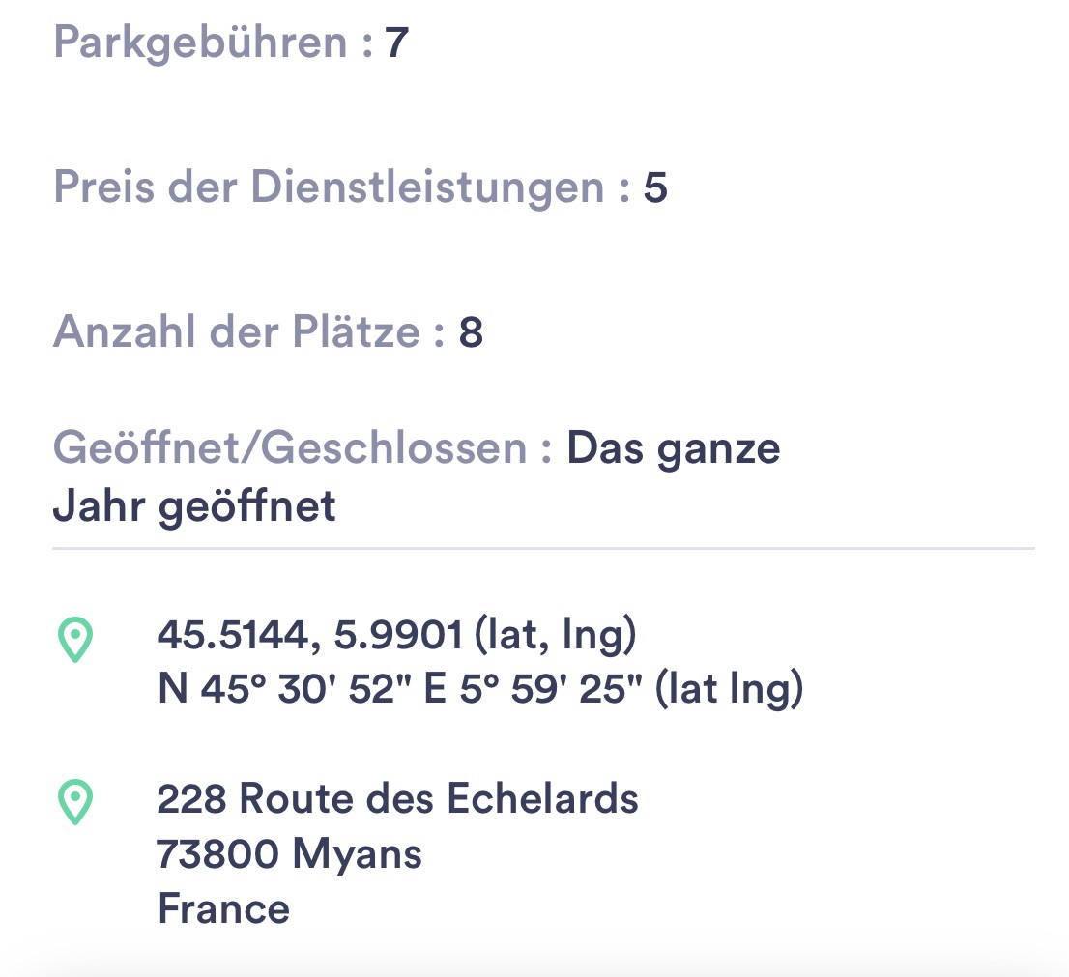Click the "Anzahl der Plätze" label
The height and width of the screenshot is (977, 1069).
237,332
